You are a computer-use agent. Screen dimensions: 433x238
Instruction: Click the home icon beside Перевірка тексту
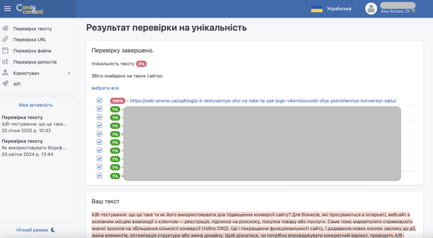pos(5,28)
